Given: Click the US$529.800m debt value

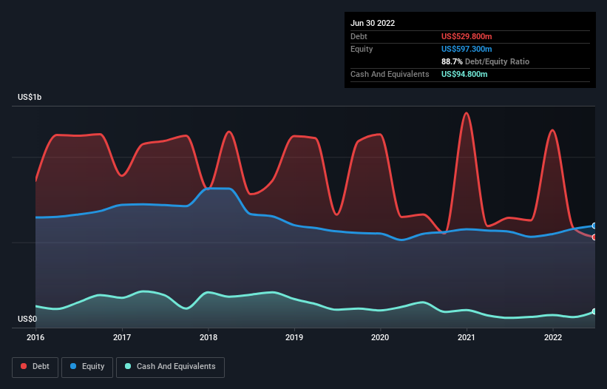Looking at the screenshot, I should click(467, 36).
